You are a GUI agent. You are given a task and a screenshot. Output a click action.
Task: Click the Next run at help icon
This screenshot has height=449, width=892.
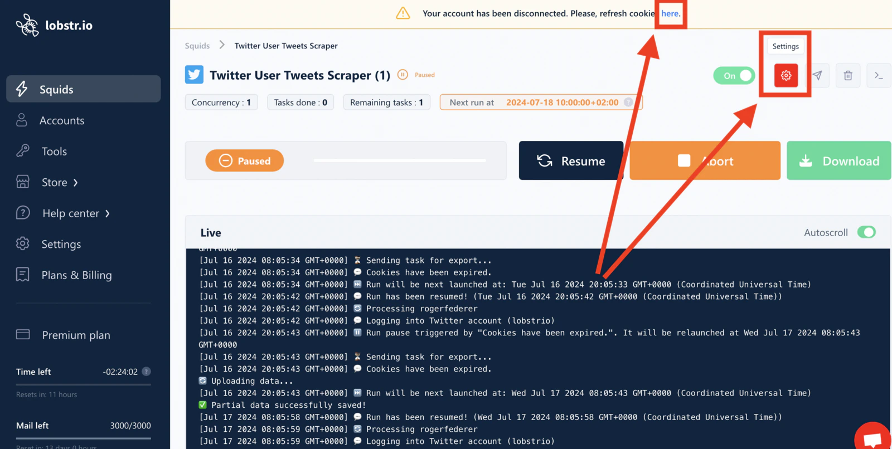tap(628, 103)
